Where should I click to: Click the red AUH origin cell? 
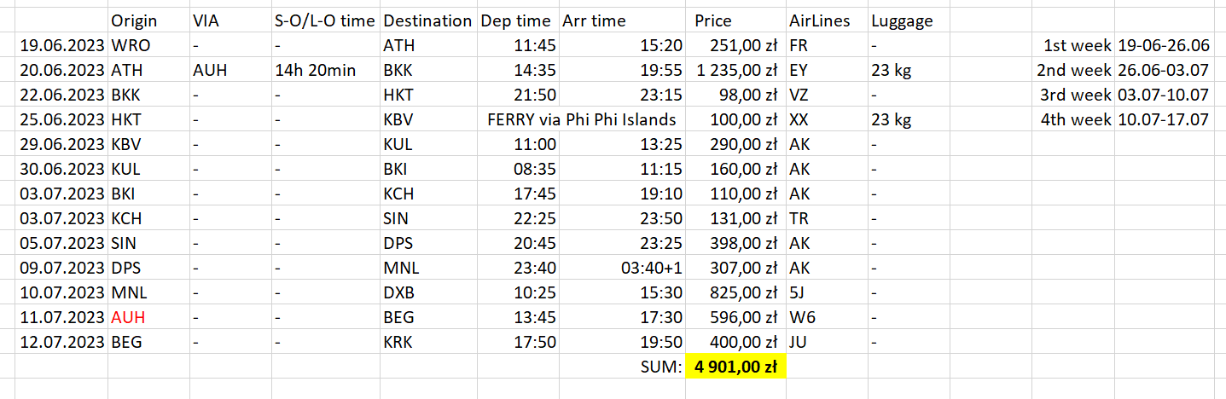pos(148,318)
